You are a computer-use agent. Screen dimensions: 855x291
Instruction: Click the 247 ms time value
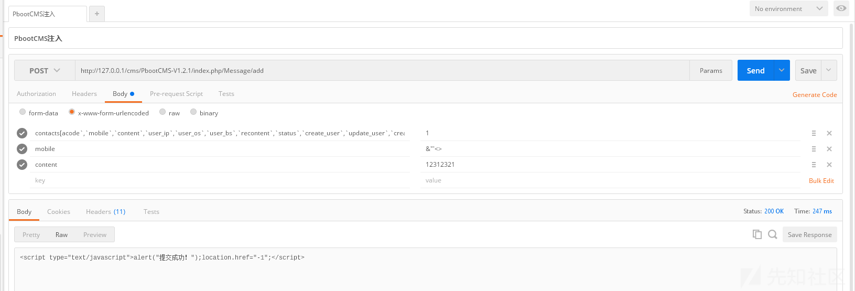[822, 211]
